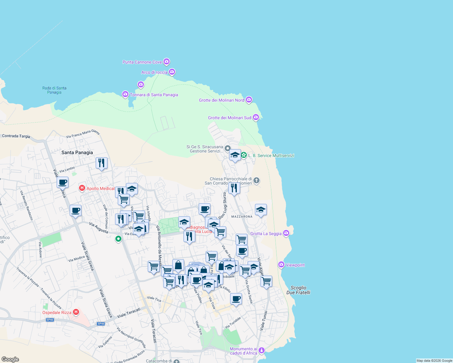Image resolution: width=453 pixels, height=363 pixels.
Task: Click the Ospedale Rizza hospital marker
Action: (76, 312)
